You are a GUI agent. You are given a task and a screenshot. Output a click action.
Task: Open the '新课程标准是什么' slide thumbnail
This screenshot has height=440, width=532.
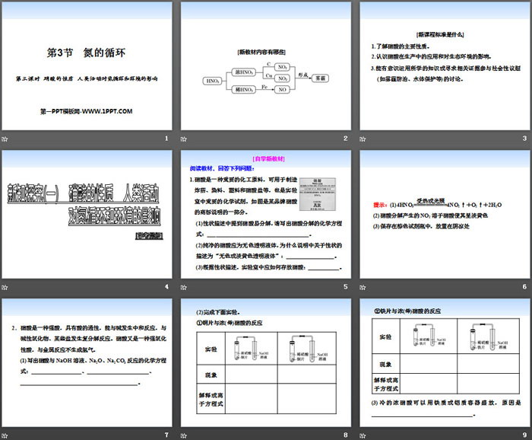click(442, 65)
